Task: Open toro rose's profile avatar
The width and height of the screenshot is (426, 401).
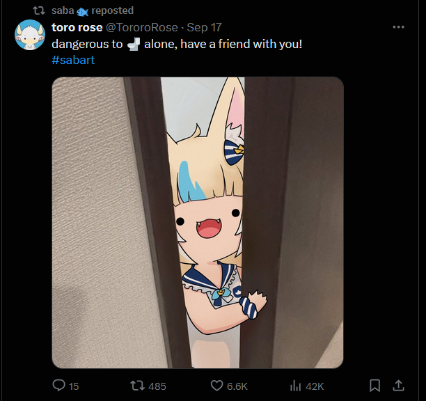Action: point(30,35)
